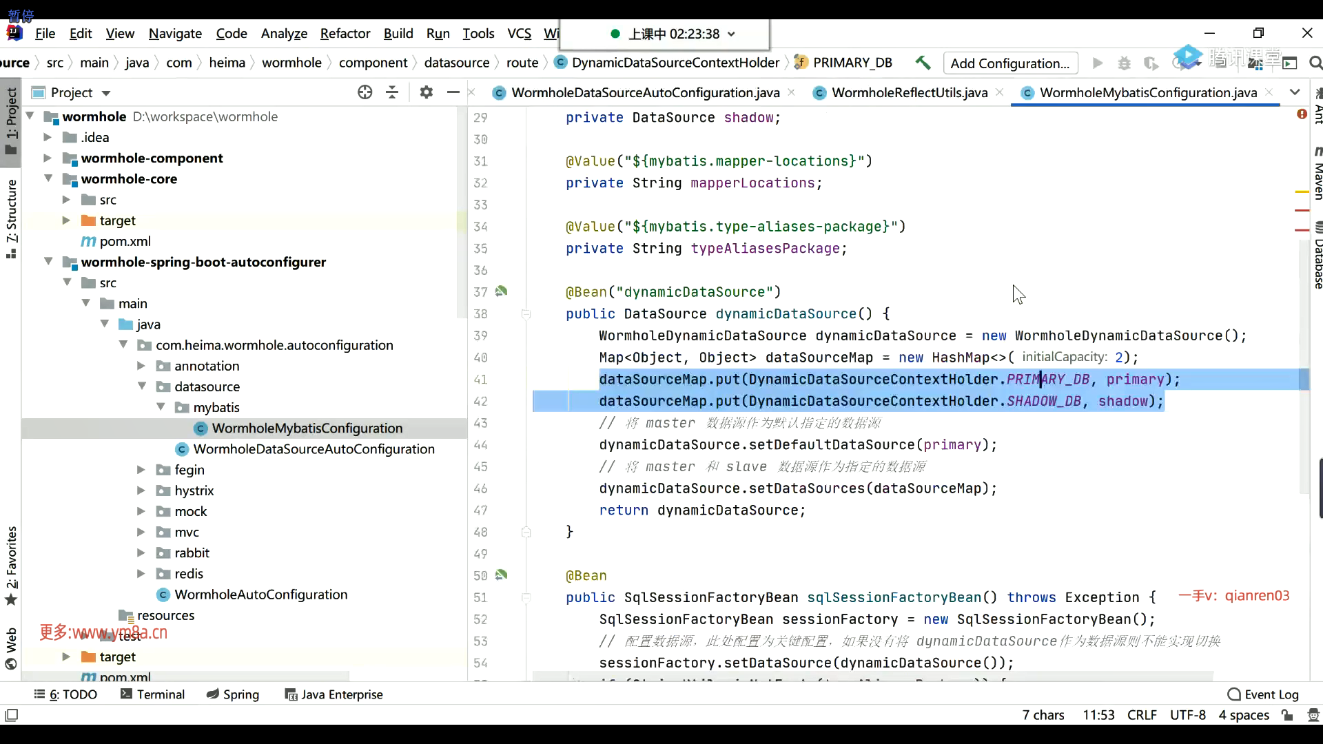This screenshot has height=744, width=1323.
Task: Toggle fold marker at dynamicDataSource method line 38
Action: tap(526, 314)
